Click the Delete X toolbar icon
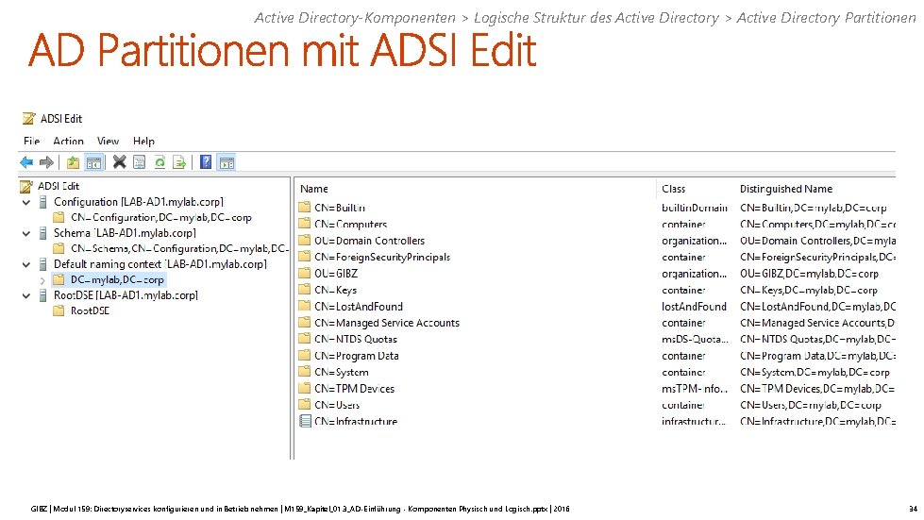The width and height of the screenshot is (924, 520). (120, 162)
